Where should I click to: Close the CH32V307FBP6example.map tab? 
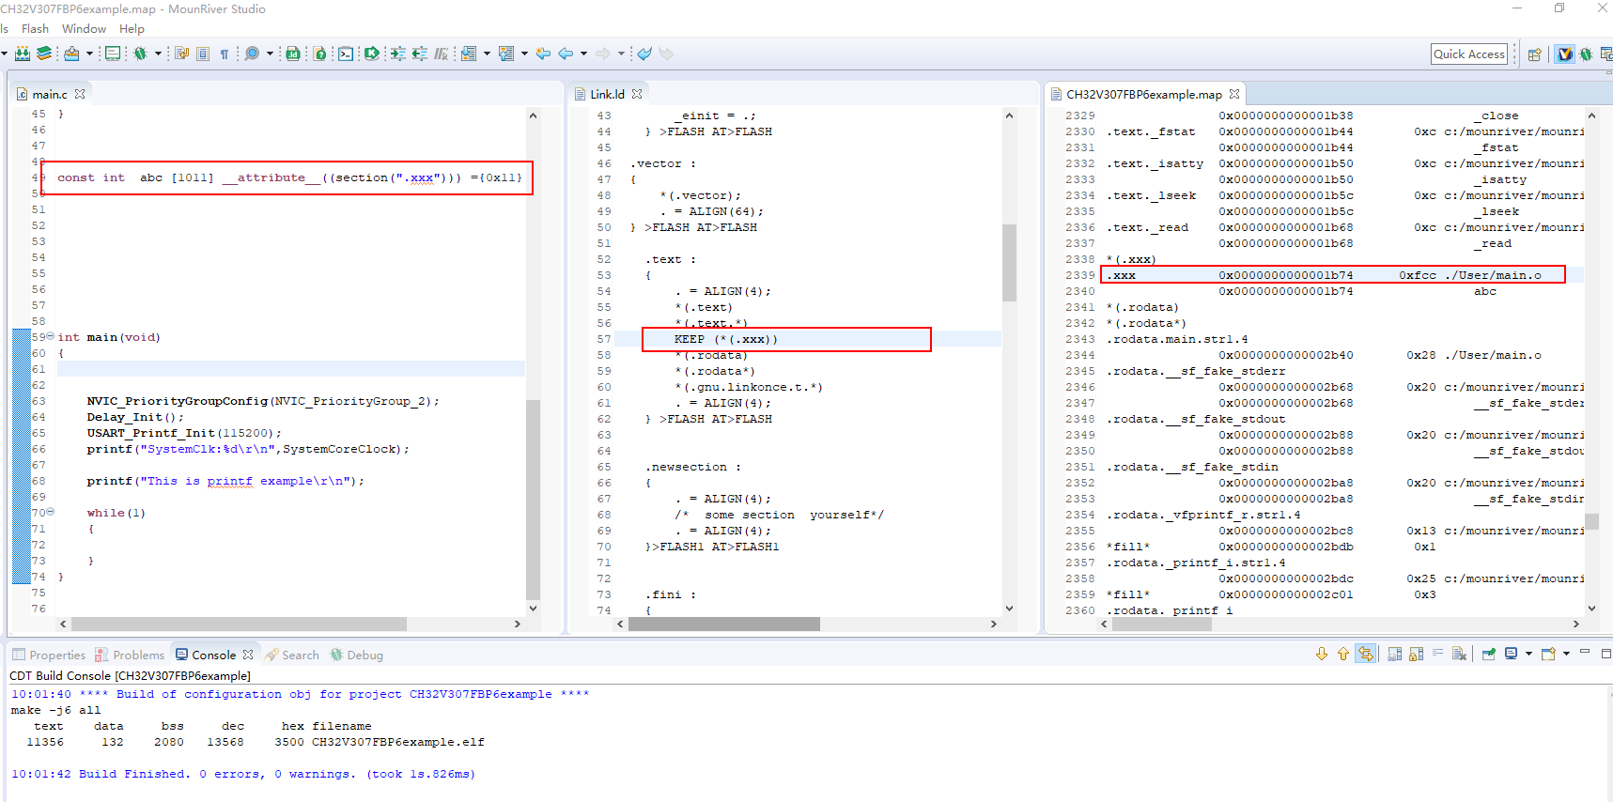(1233, 94)
